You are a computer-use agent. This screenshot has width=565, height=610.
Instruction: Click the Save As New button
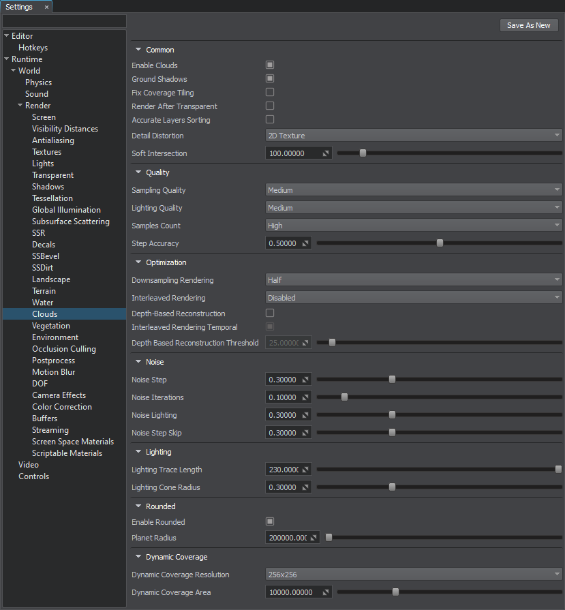point(529,25)
